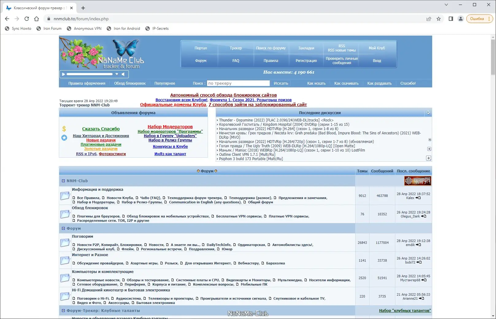Jump to latest post by emdik
This screenshot has height=319, width=496.
(418, 245)
